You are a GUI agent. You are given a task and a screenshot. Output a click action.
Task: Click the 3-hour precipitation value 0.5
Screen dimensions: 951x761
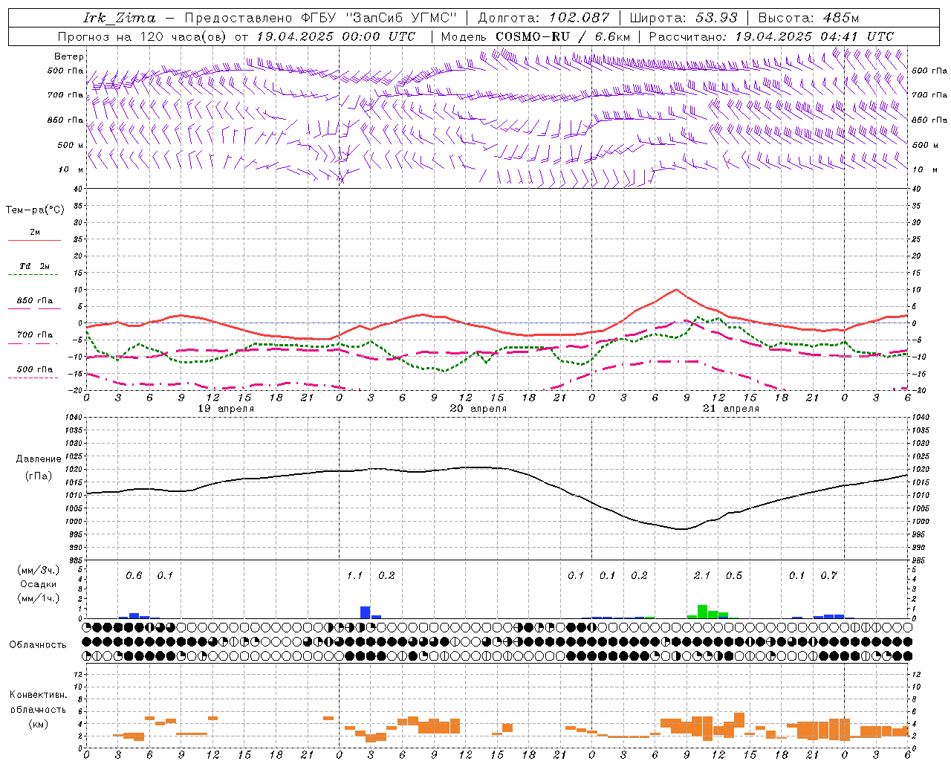coord(734,576)
